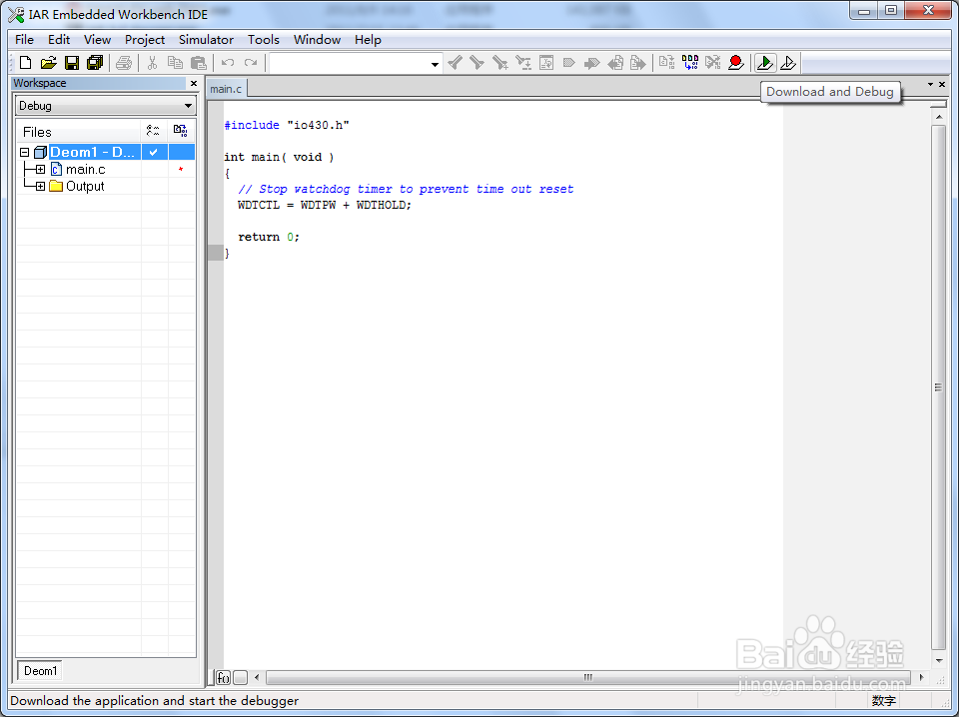Click Debug without Downloading icon
The image size is (959, 717).
click(788, 62)
